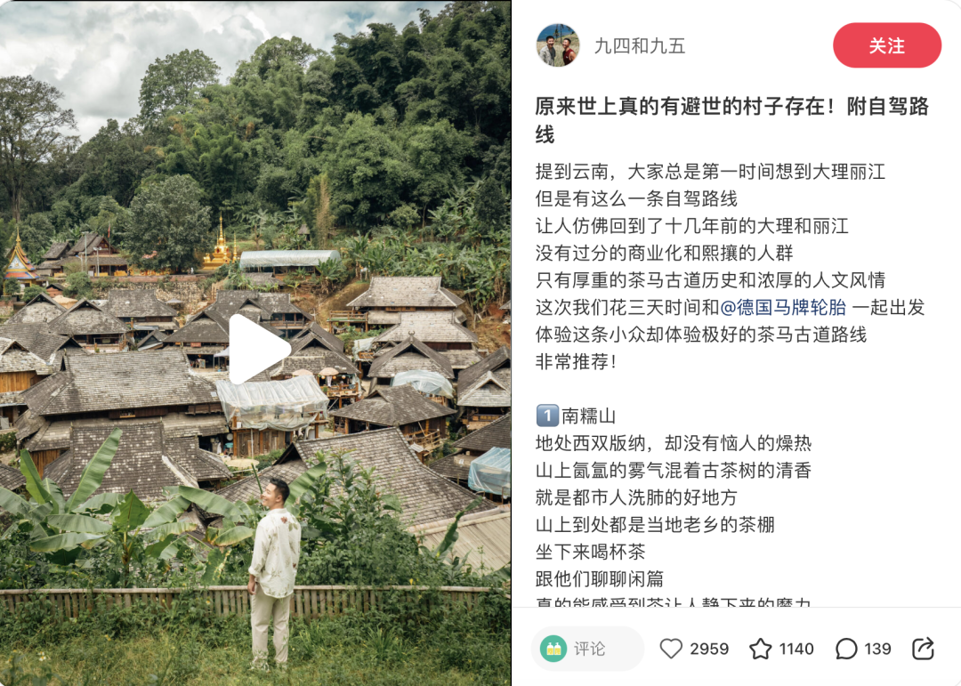Viewport: 961px width, 686px height.
Task: Share the post with share icon
Action: [923, 648]
